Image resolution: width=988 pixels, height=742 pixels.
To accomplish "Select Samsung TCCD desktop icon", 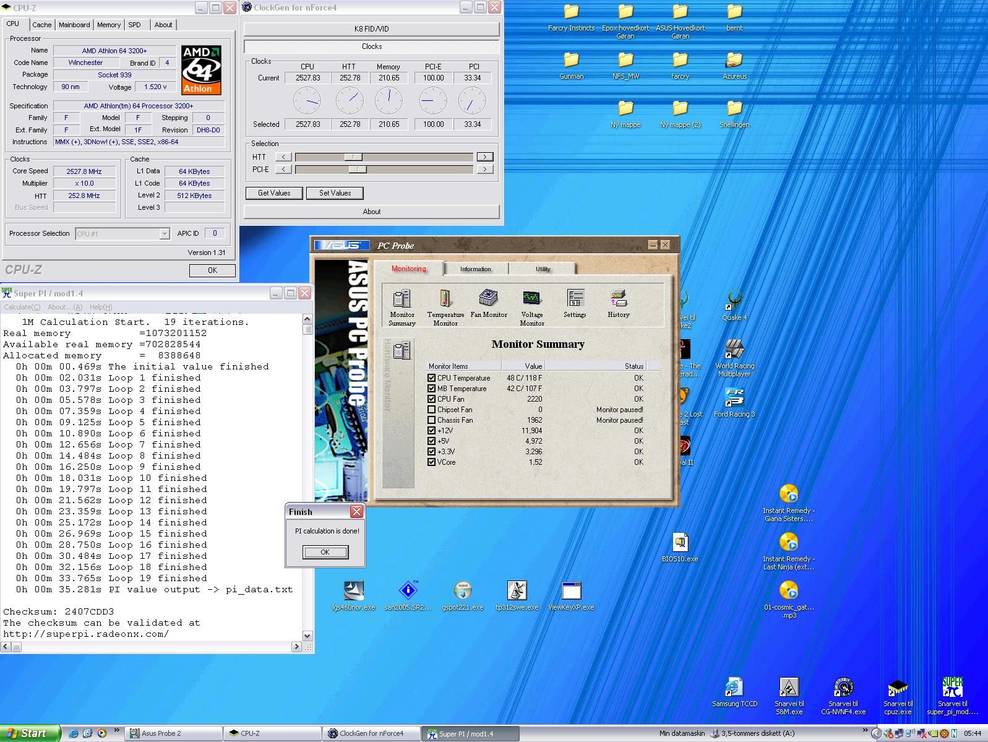I will click(x=734, y=692).
